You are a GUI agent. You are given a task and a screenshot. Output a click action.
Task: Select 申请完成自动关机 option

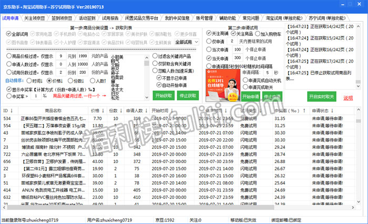tap(245, 80)
